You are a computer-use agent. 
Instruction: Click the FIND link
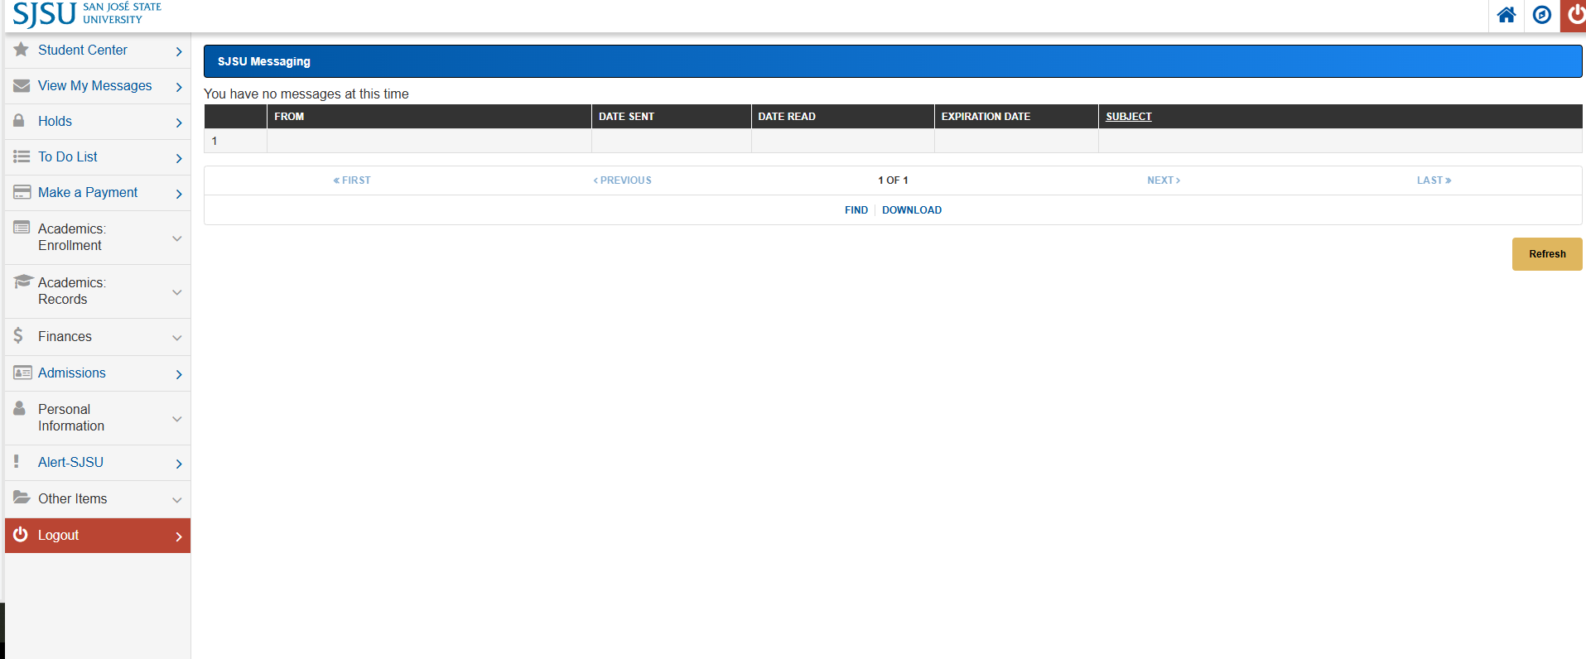click(x=856, y=210)
